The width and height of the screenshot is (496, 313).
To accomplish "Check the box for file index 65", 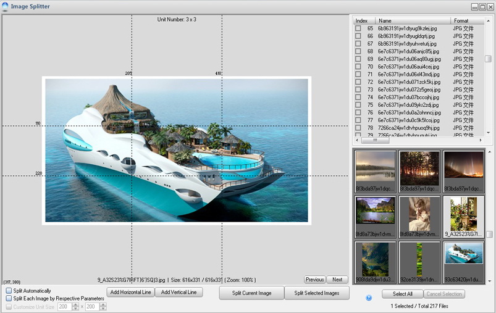I will pyautogui.click(x=358, y=28).
